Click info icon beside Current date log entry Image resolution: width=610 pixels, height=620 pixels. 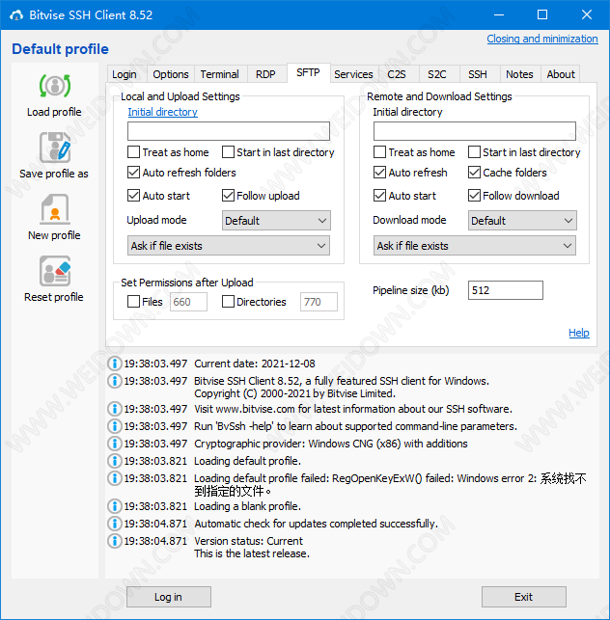pyautogui.click(x=115, y=364)
